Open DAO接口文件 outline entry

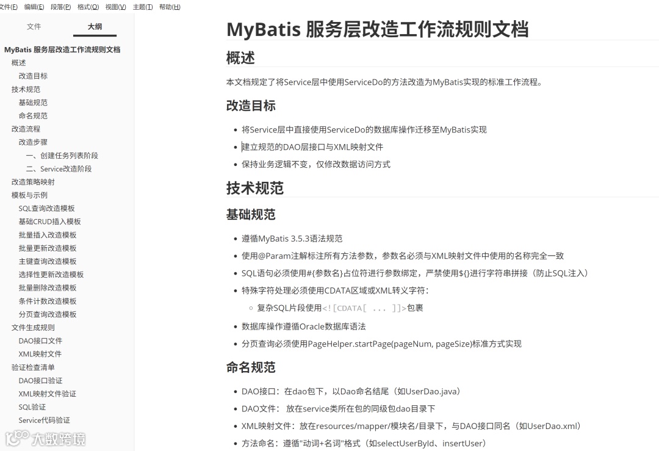click(x=40, y=341)
